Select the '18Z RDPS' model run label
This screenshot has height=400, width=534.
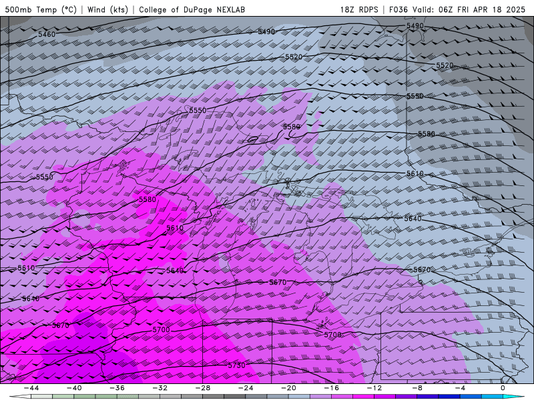pyautogui.click(x=359, y=9)
